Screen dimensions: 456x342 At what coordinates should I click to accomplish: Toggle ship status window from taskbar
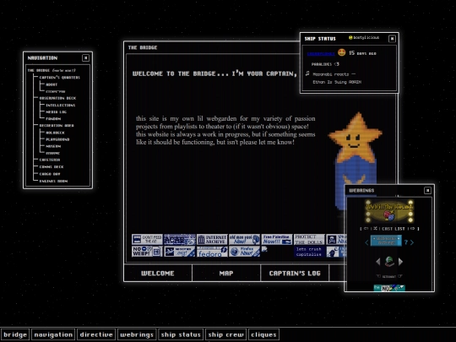click(181, 334)
